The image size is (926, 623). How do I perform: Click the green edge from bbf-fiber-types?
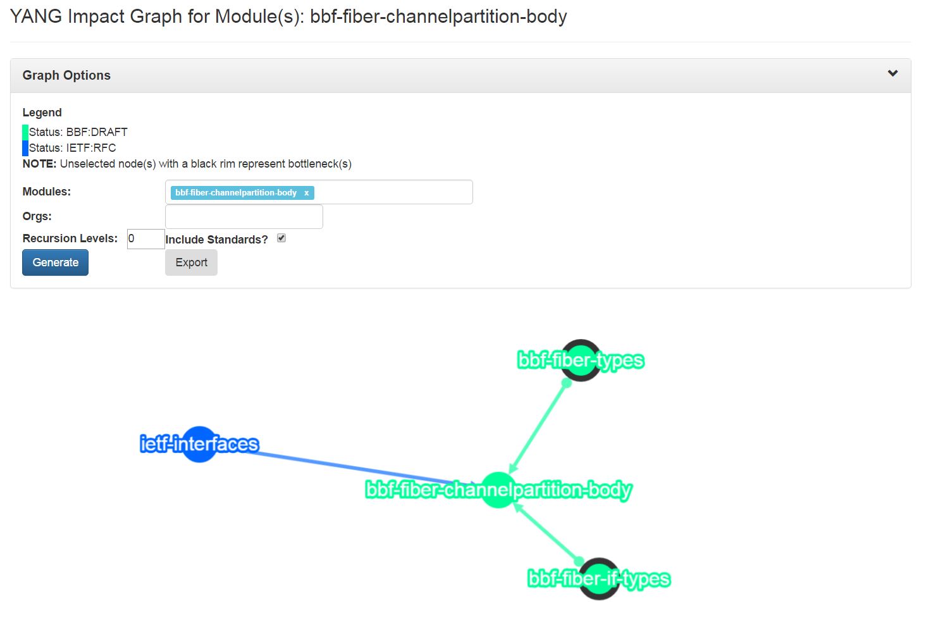(539, 426)
